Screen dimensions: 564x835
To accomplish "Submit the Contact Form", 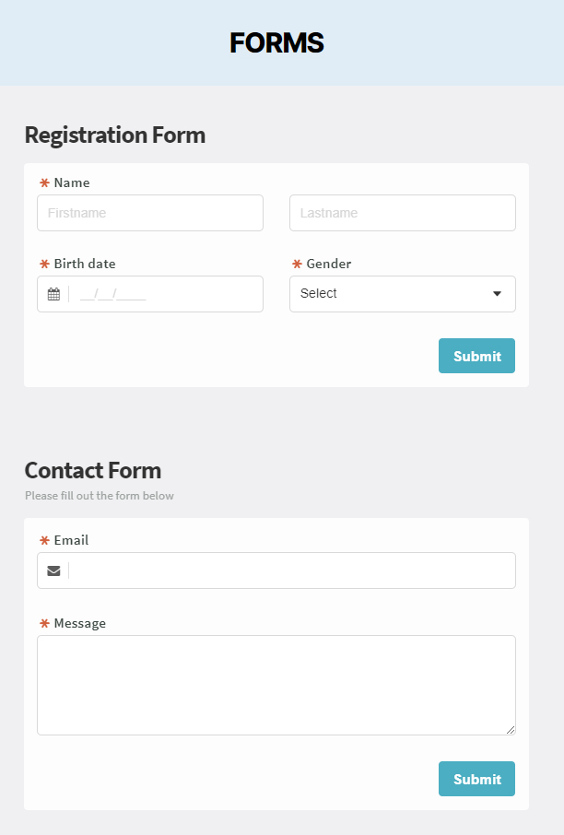I will tap(476, 779).
